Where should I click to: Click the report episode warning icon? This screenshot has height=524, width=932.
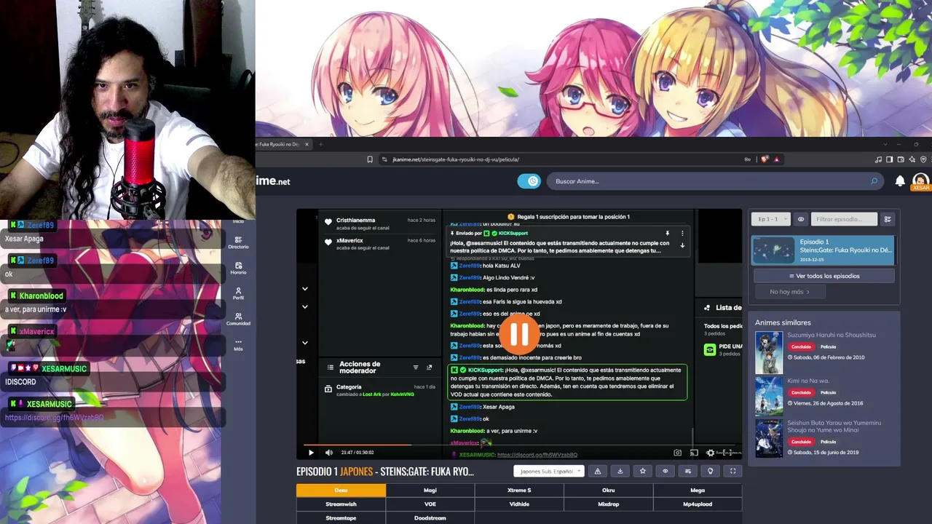pos(598,471)
